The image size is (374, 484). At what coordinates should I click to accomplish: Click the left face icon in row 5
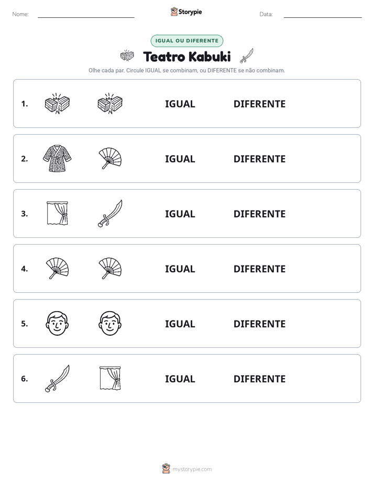[x=57, y=323]
